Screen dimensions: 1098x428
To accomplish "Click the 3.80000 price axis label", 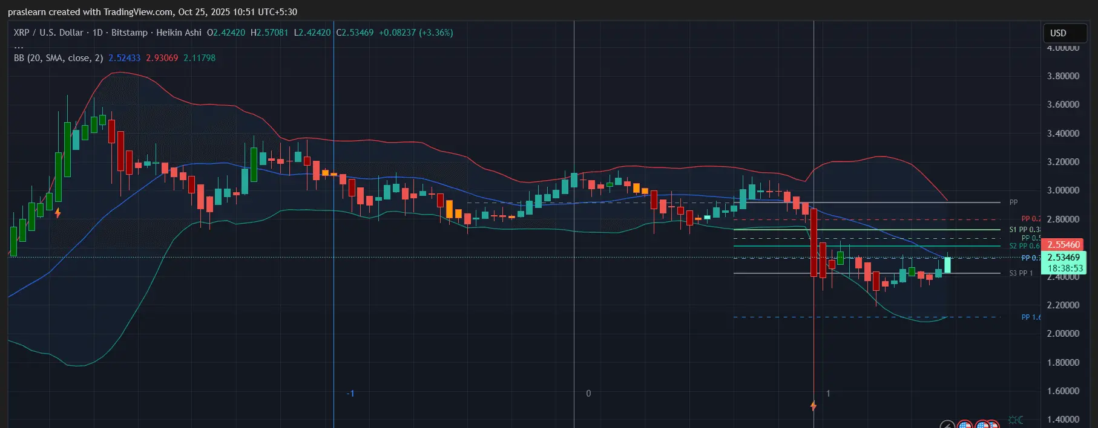I will coord(1063,76).
